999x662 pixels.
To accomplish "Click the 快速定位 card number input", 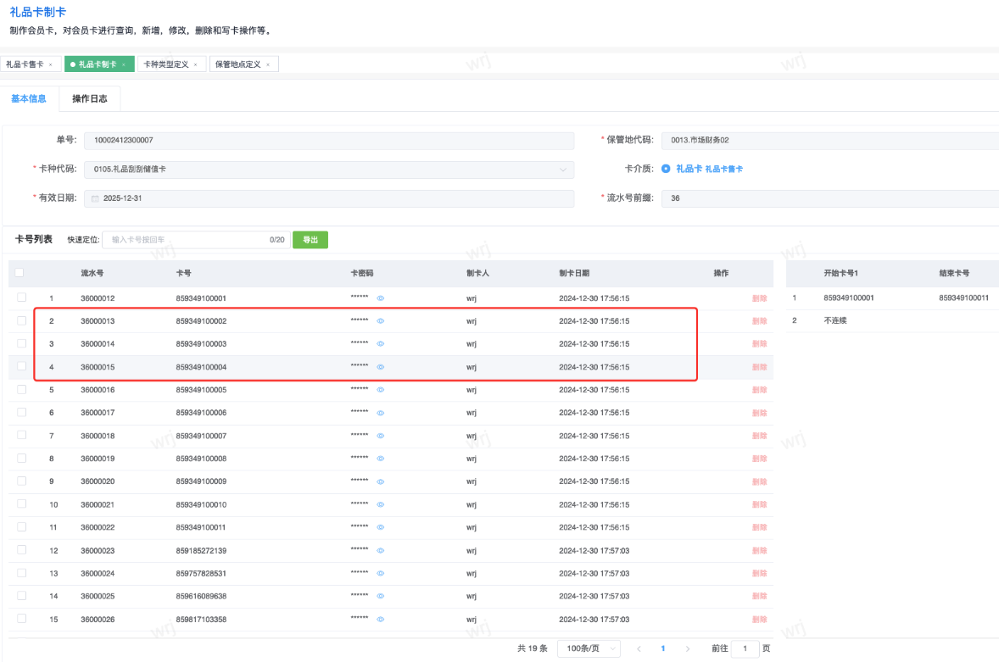I will tap(187, 240).
